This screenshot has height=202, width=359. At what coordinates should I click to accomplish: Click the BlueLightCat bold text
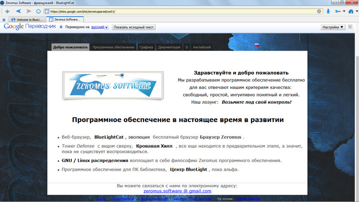pos(109,137)
